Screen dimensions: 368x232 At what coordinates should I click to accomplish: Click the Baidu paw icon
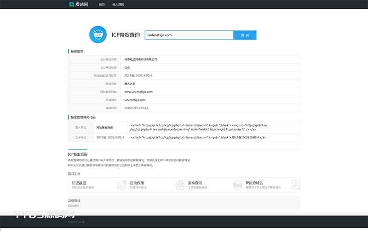[180, 185]
